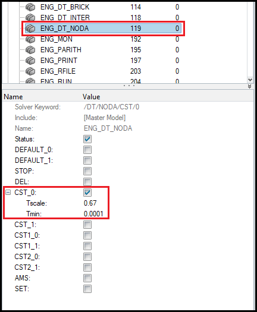Uncheck the Status checkbox
This screenshot has width=257, height=312.
[x=87, y=139]
